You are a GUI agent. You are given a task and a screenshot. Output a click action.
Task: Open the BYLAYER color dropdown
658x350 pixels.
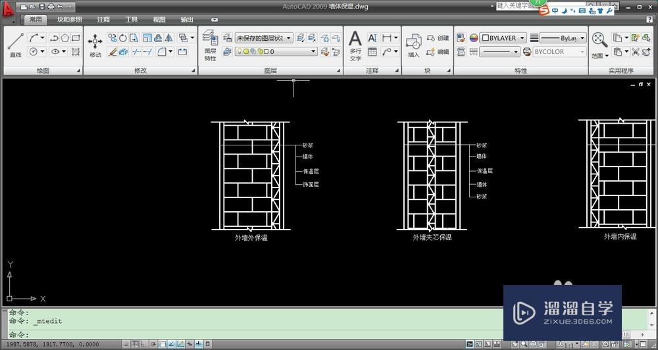(x=503, y=37)
